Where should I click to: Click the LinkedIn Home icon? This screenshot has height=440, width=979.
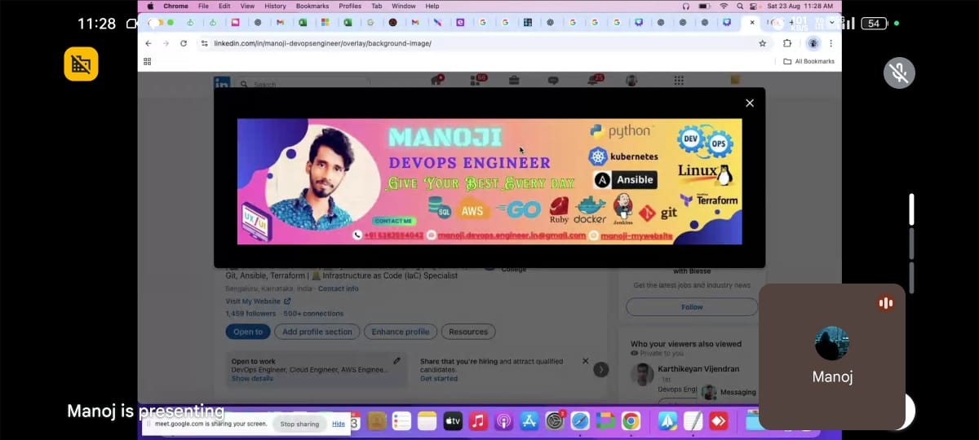(436, 81)
